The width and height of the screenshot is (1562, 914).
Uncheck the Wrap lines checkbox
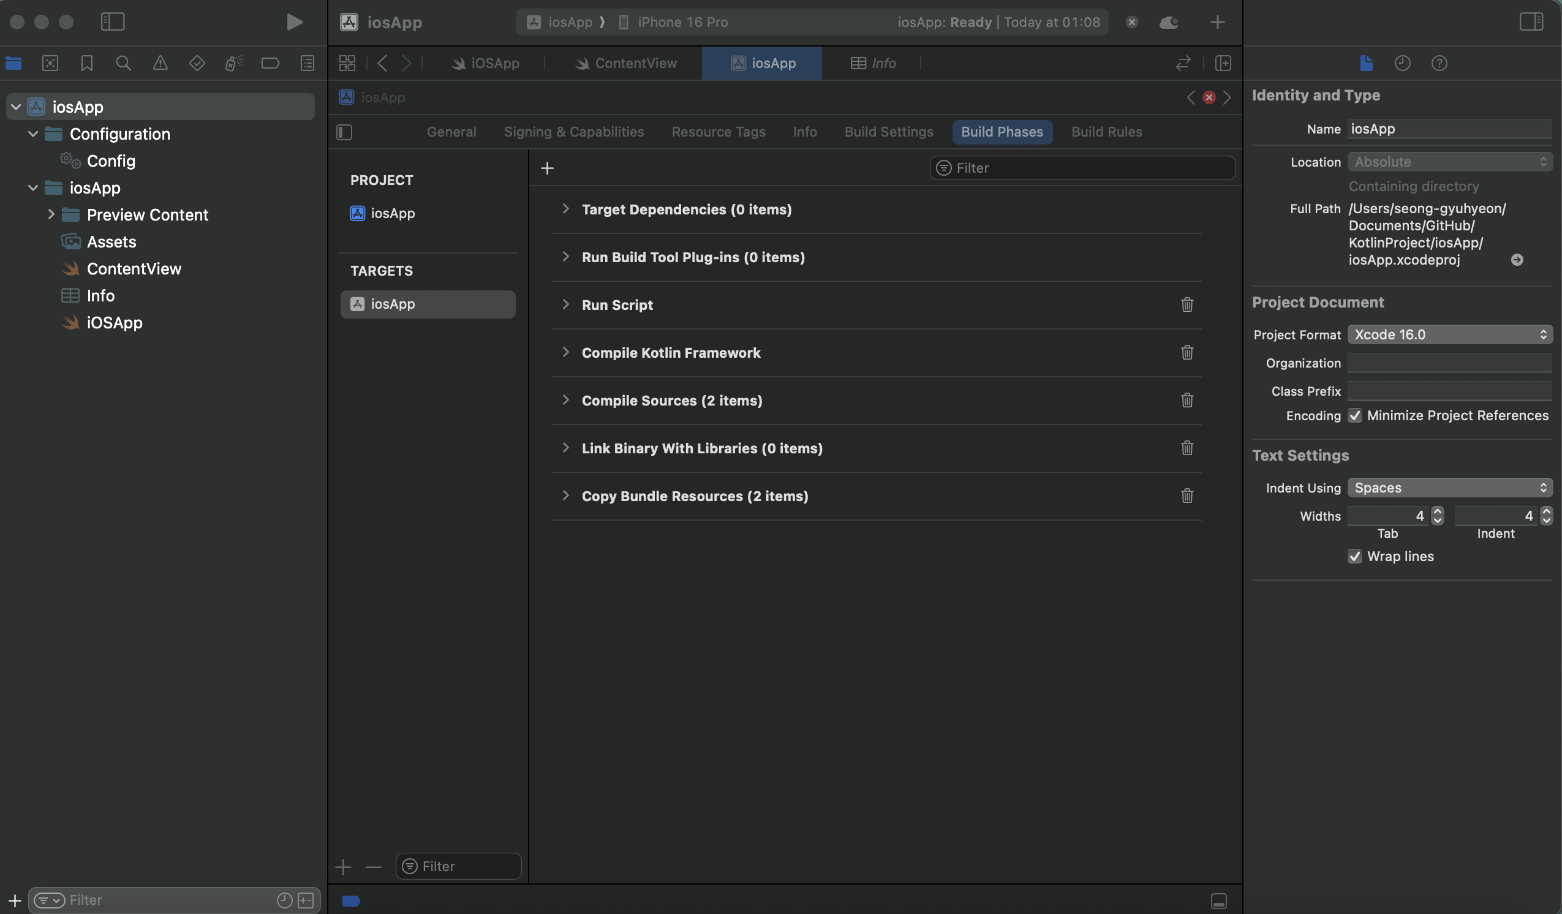pyautogui.click(x=1355, y=556)
